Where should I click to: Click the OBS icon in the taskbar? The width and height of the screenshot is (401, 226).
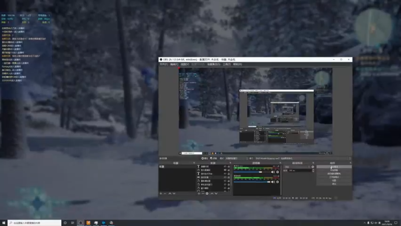point(81,223)
